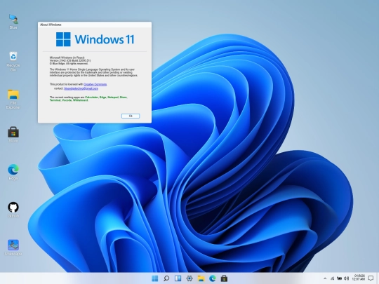This screenshot has height=284, width=379.
Task: Open File Explorer from taskbar
Action: (201, 278)
